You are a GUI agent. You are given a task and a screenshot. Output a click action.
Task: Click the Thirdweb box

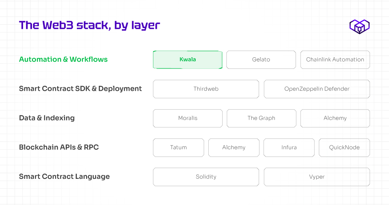tap(206, 89)
